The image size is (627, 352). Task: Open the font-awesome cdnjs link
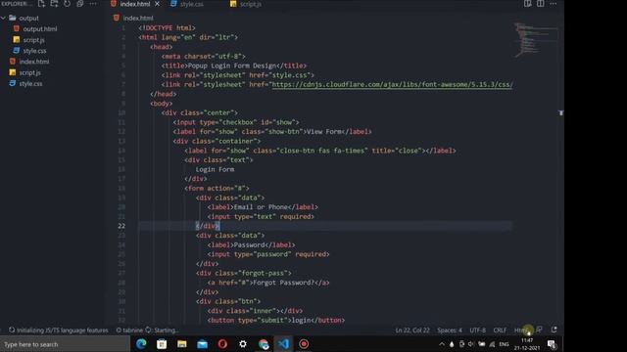pos(392,85)
